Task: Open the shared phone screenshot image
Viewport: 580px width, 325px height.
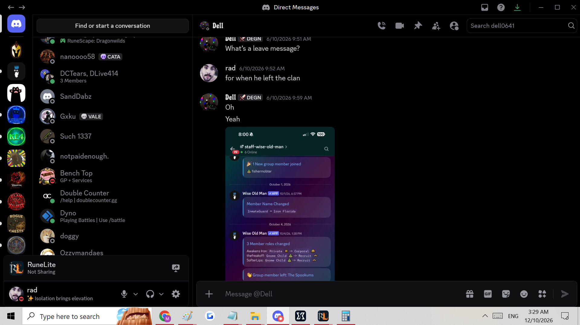Action: (x=280, y=204)
